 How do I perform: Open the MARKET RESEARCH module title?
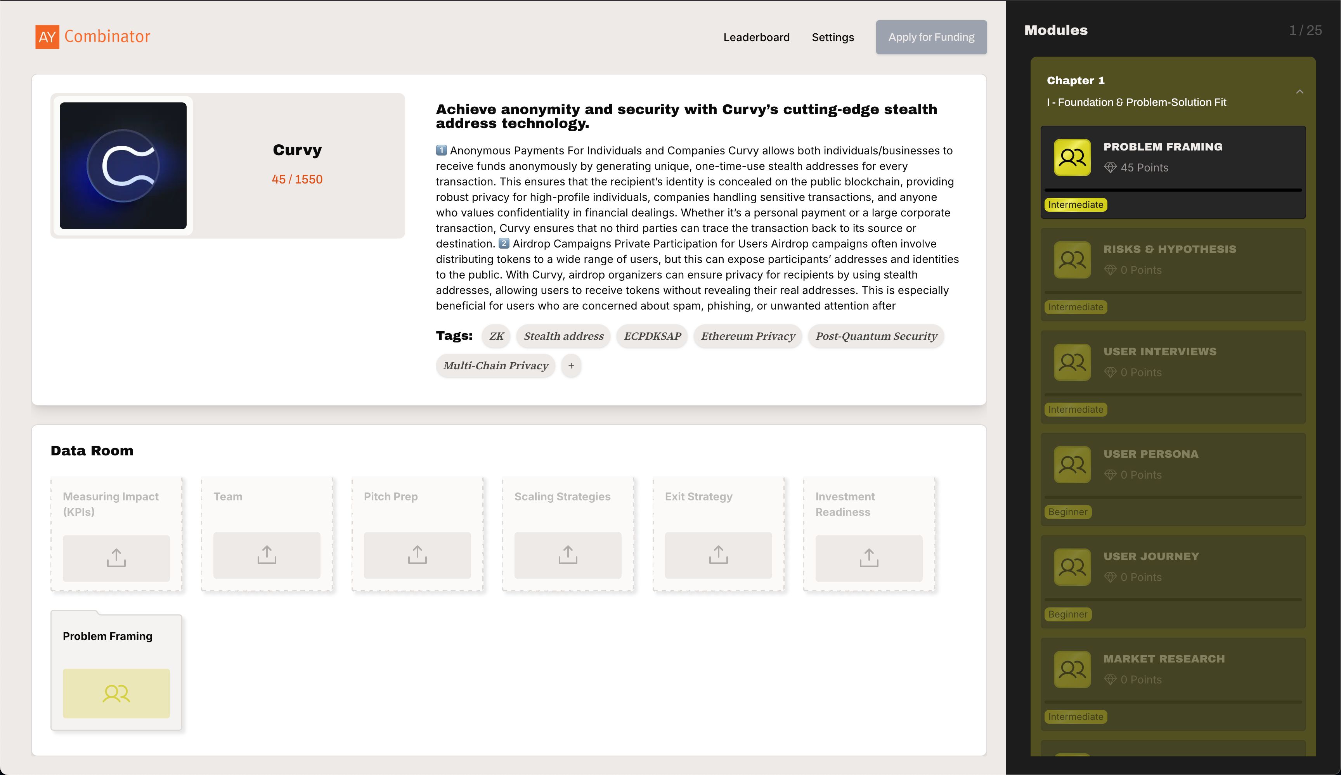pyautogui.click(x=1164, y=659)
